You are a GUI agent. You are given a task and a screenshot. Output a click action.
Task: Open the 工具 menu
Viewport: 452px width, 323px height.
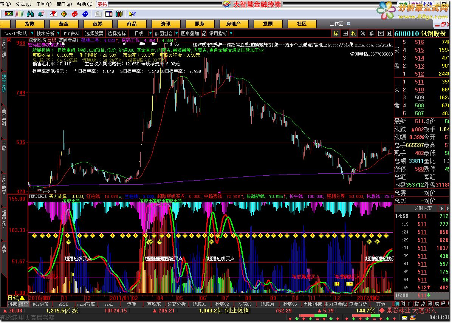44,4
